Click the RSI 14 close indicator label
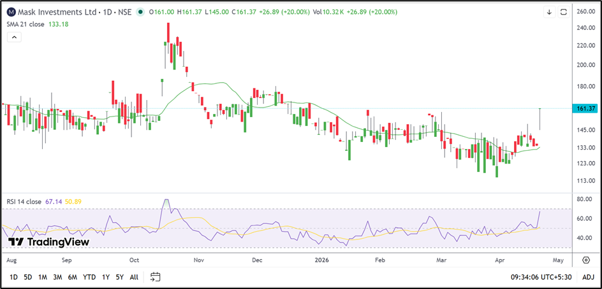The image size is (602, 289). coord(26,201)
